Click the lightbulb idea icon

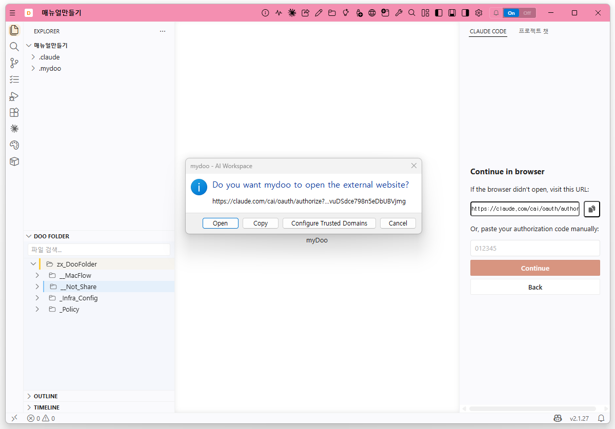point(345,13)
